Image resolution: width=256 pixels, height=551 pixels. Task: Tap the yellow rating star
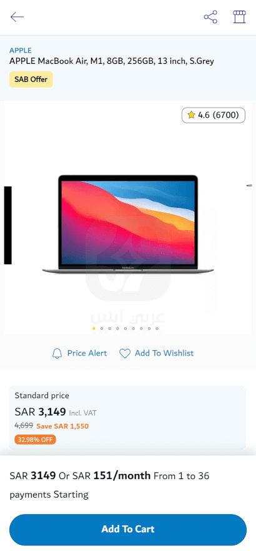click(x=191, y=115)
